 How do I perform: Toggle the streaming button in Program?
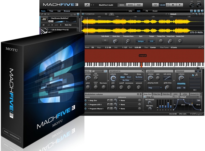tap(181, 84)
